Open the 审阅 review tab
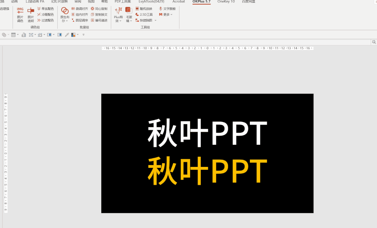 78,1
